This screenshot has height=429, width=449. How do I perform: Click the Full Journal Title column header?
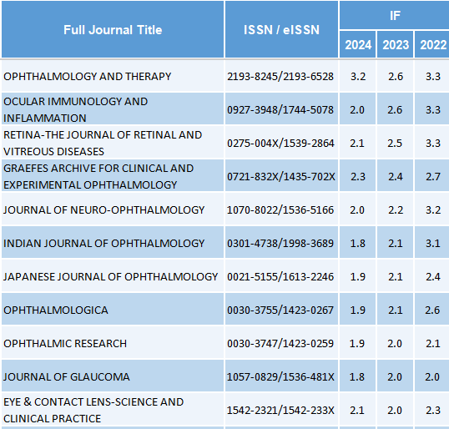pos(113,30)
